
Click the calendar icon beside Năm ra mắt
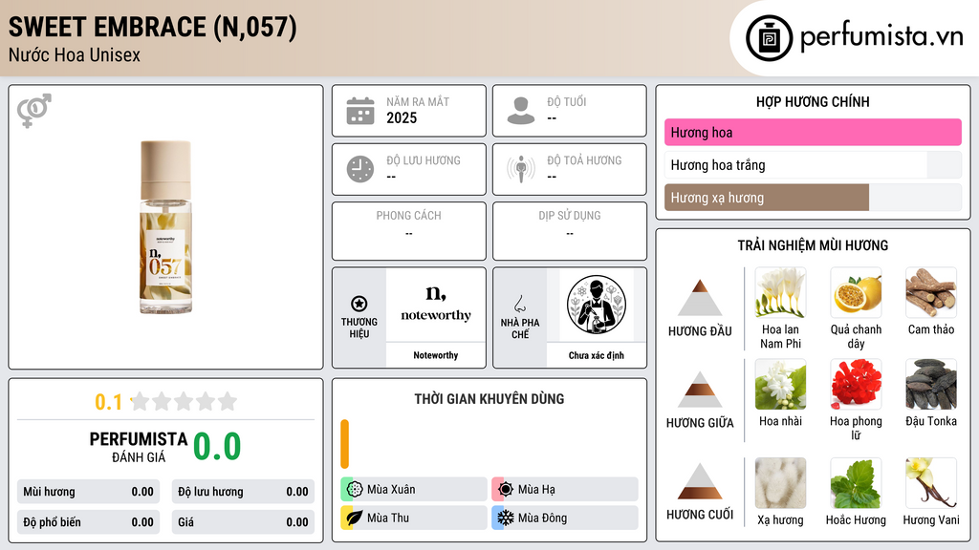pyautogui.click(x=360, y=111)
